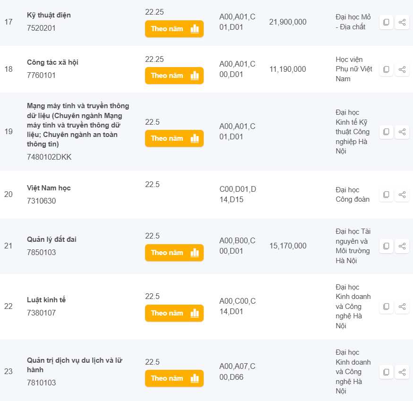Copy the Công tác xã hội row
The image size is (413, 401).
[x=386, y=69]
